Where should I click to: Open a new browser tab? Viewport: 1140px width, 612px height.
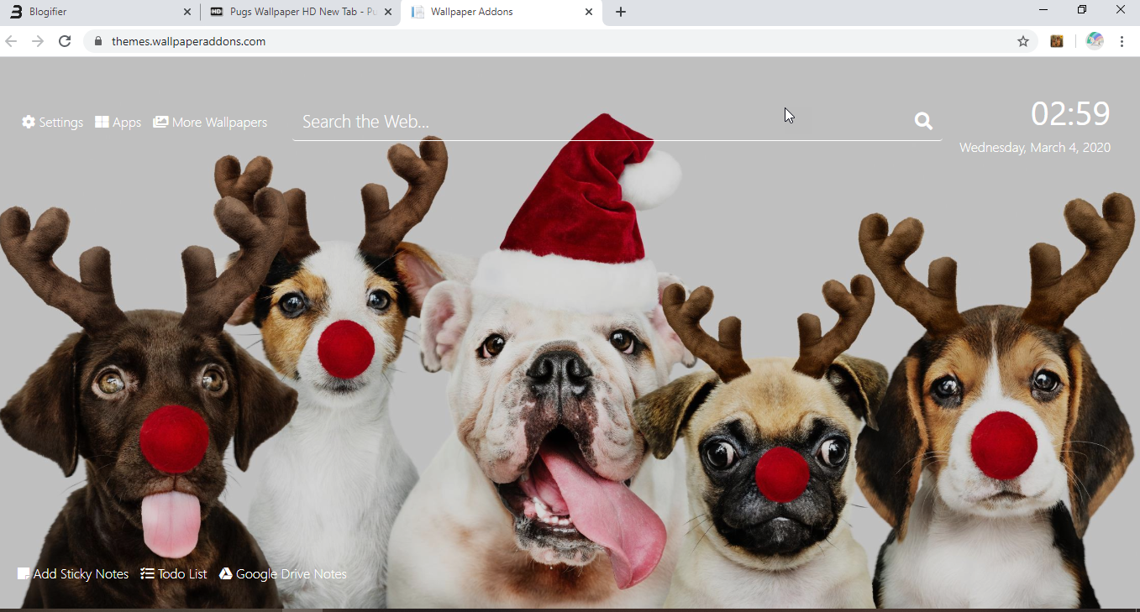621,12
